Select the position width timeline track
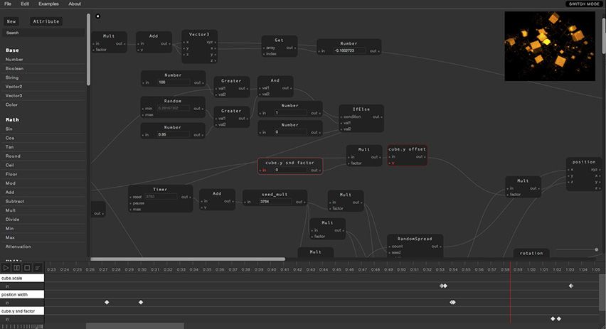The image size is (606, 329). [x=22, y=295]
